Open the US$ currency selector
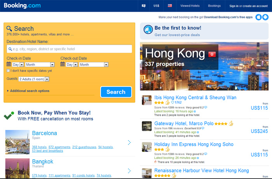 pyautogui.click(x=156, y=6)
